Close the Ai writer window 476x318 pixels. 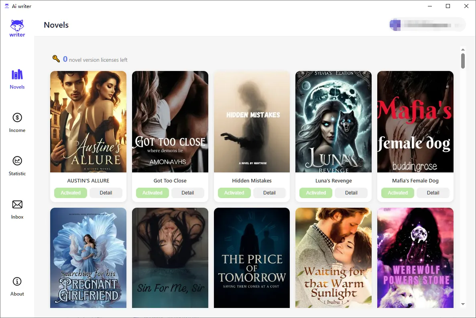coord(466,6)
